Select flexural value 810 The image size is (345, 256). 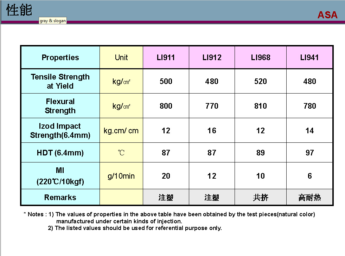pyautogui.click(x=261, y=106)
